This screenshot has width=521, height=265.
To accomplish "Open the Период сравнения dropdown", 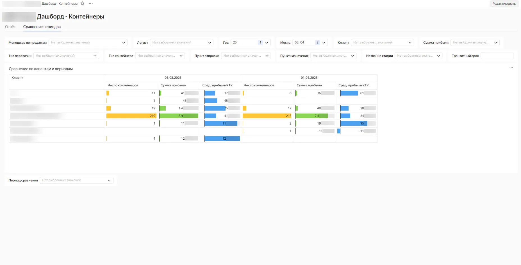I will (76, 180).
